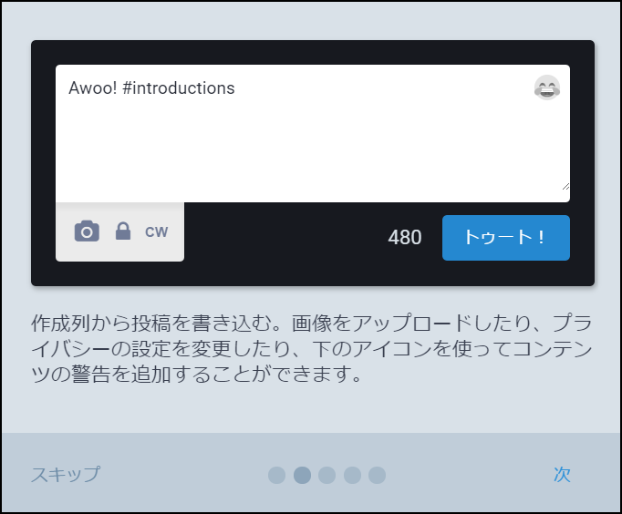Viewport: 622px width, 514px height.
Task: Click the word Awoo! in the post
Action: coord(93,88)
